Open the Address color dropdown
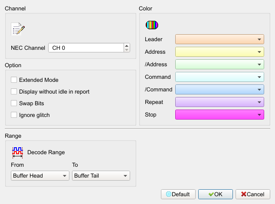 point(219,52)
